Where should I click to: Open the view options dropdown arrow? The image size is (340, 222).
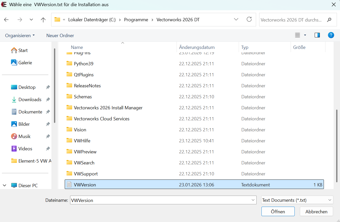coord(305,35)
